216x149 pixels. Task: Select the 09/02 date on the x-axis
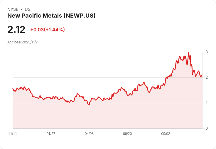click(166, 134)
